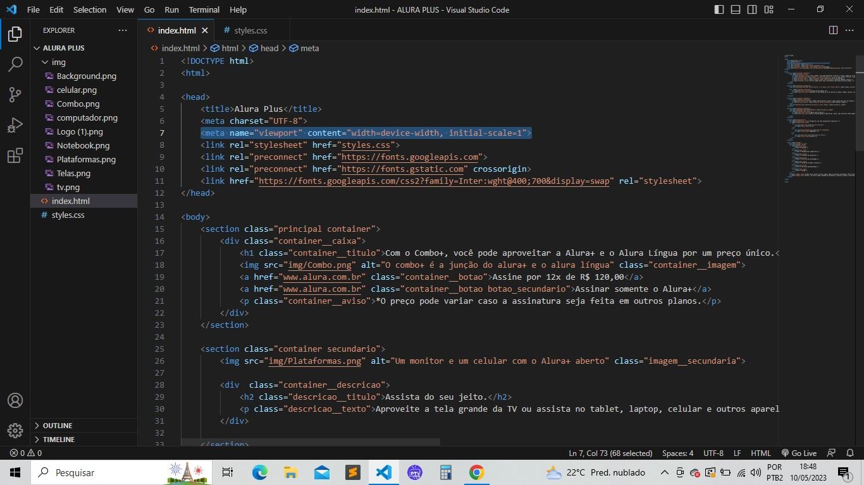Close the index.html editor tab
Screen dimensions: 864x485
coord(205,30)
